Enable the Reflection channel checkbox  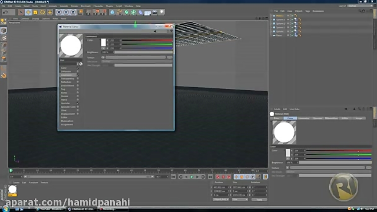pyautogui.click(x=77, y=82)
